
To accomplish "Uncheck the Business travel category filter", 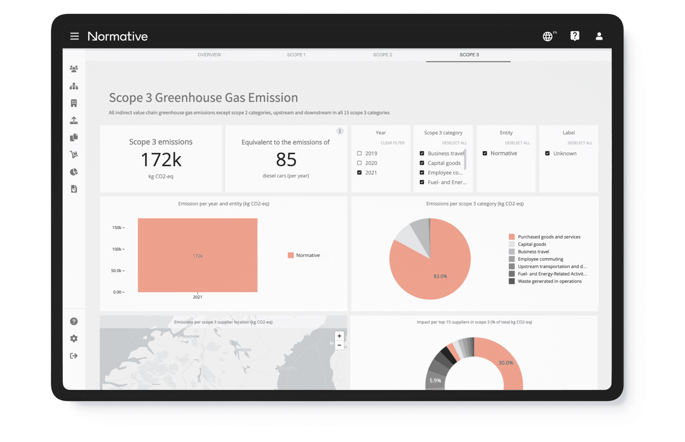I will pos(422,153).
